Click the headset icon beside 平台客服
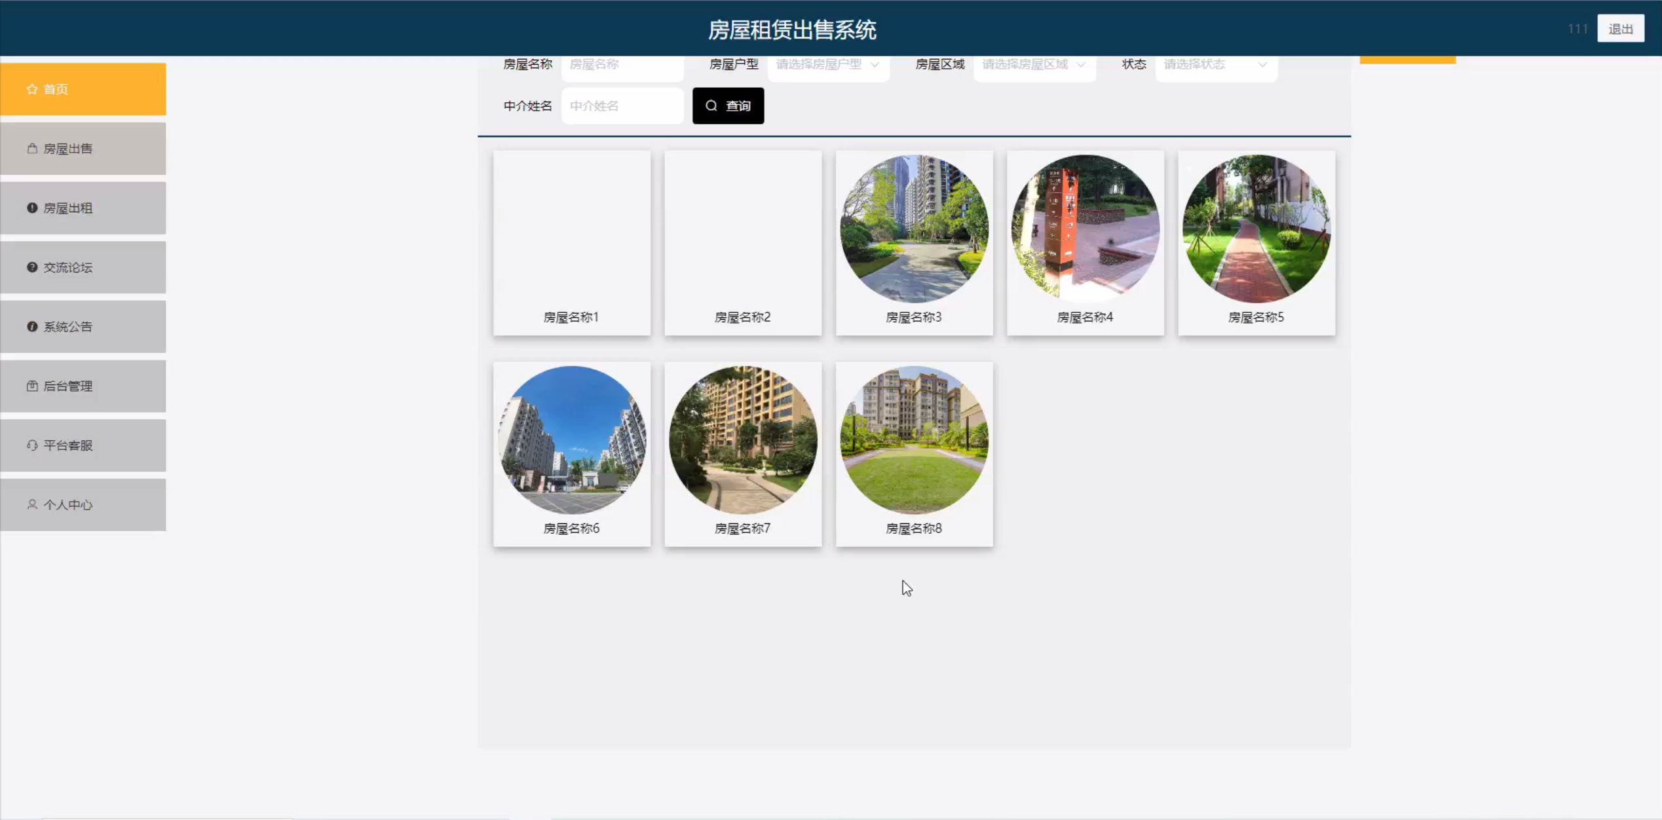1662x820 pixels. pyautogui.click(x=31, y=445)
